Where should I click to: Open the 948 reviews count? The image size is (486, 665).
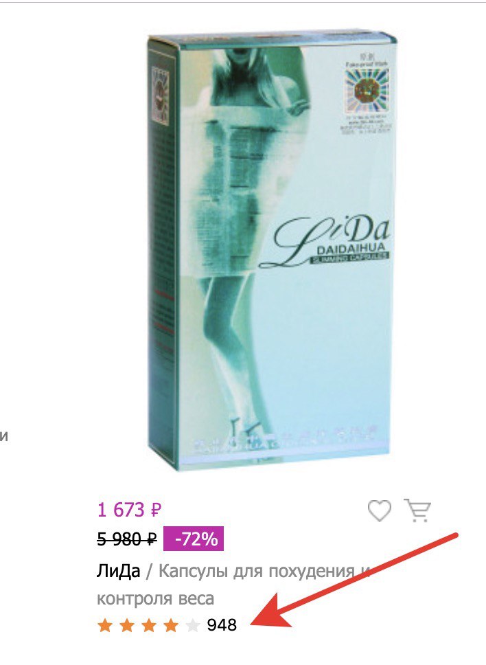point(222,625)
